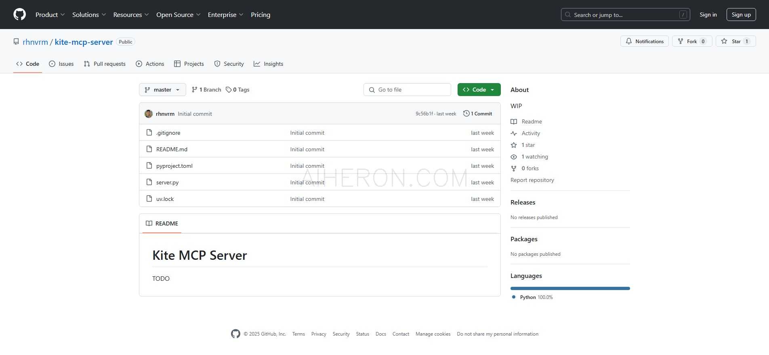Open the Pricing page
The image size is (769, 355).
click(x=261, y=15)
